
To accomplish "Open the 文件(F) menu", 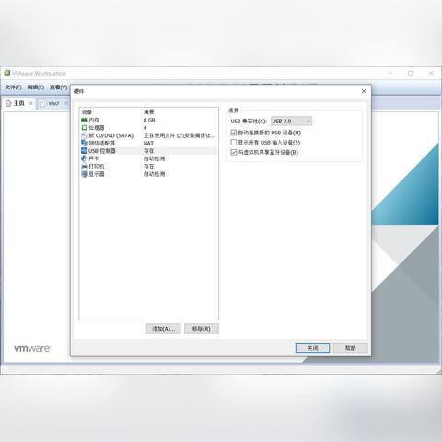I will (x=13, y=87).
